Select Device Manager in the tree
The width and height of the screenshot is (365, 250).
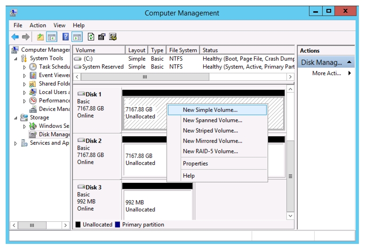[x=54, y=109]
